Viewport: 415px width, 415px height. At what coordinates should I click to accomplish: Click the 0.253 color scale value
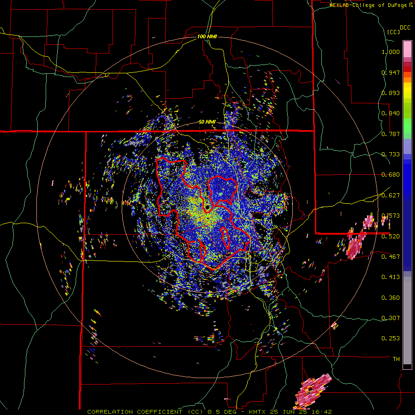pyautogui.click(x=391, y=338)
